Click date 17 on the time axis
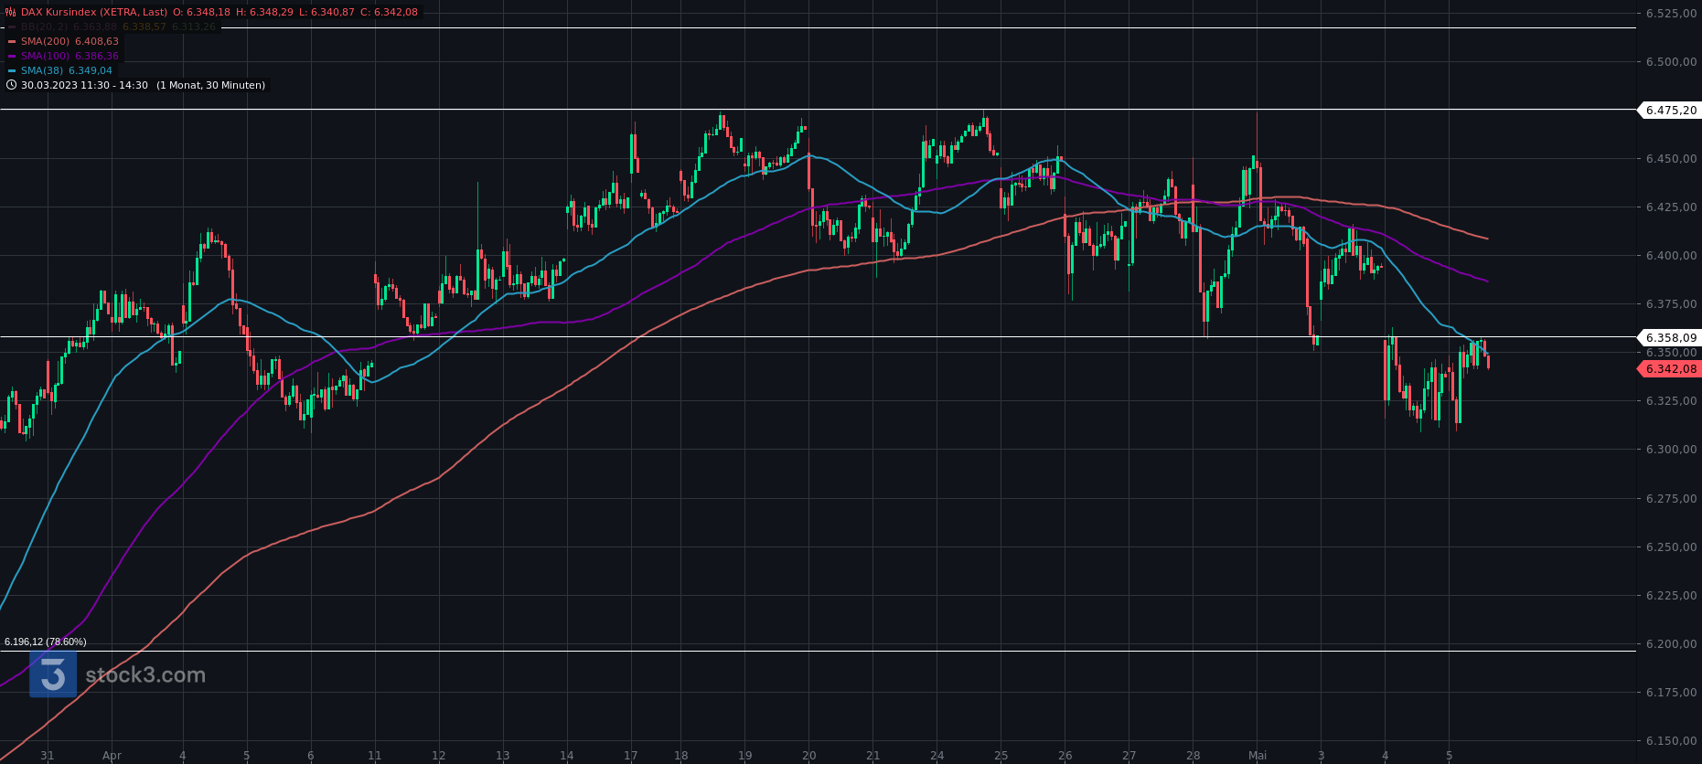This screenshot has width=1702, height=764. click(x=631, y=756)
